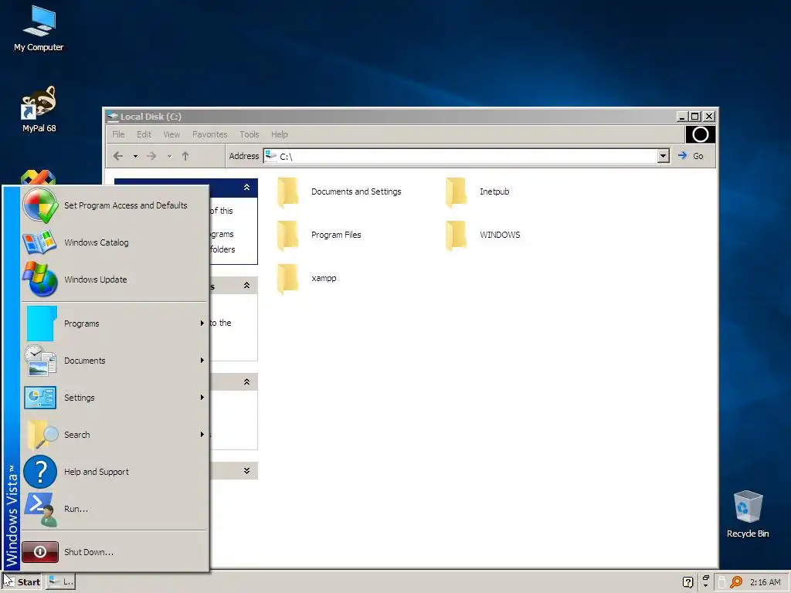Click the Explorer throbber logo
The width and height of the screenshot is (791, 593).
700,134
